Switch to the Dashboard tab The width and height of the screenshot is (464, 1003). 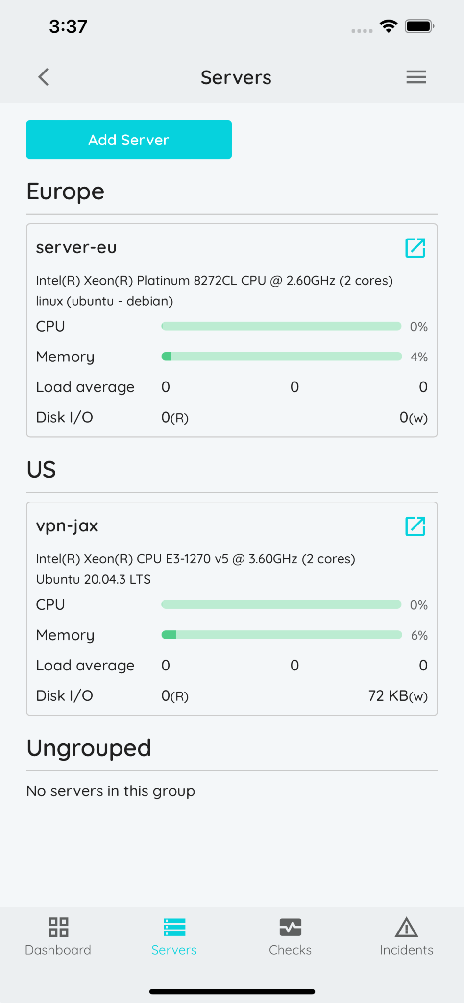58,935
